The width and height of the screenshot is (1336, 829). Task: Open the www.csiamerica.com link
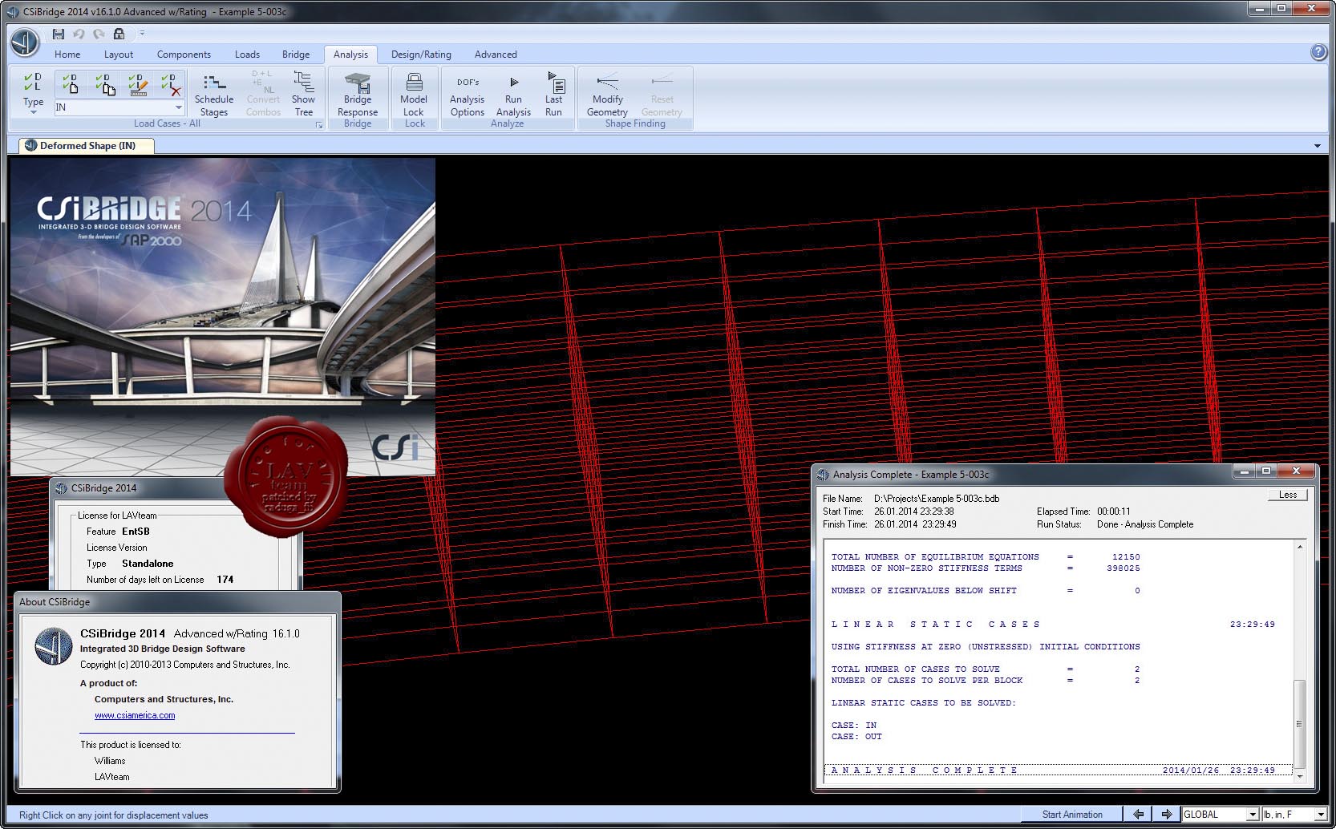pyautogui.click(x=135, y=715)
